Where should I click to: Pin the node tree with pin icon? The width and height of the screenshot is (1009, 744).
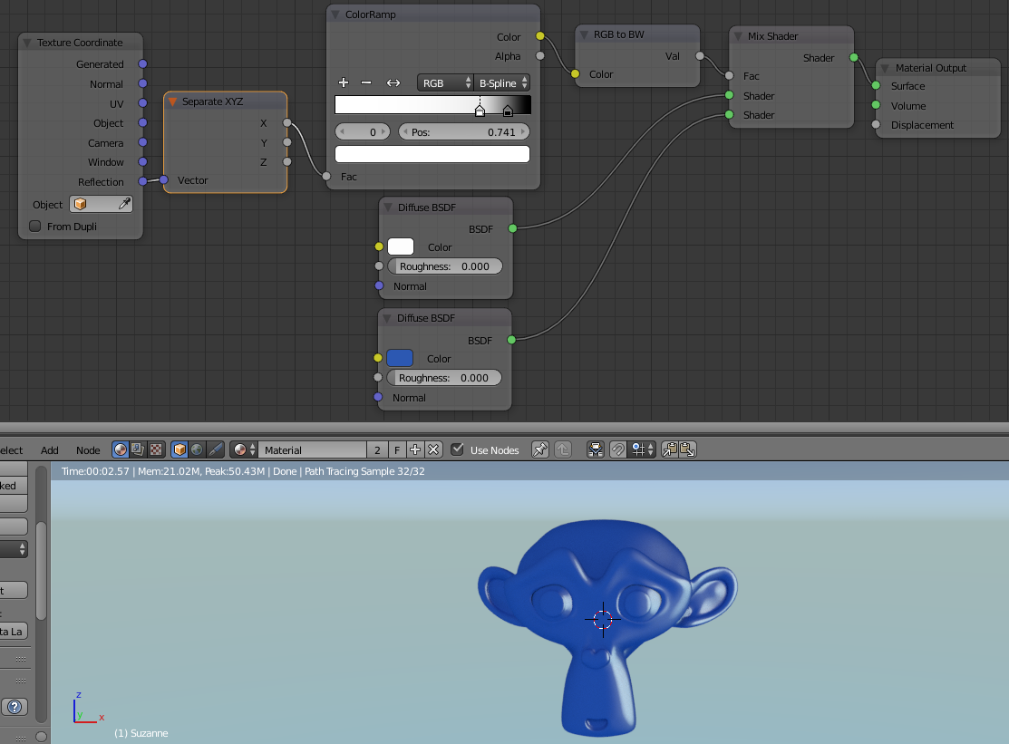point(540,449)
